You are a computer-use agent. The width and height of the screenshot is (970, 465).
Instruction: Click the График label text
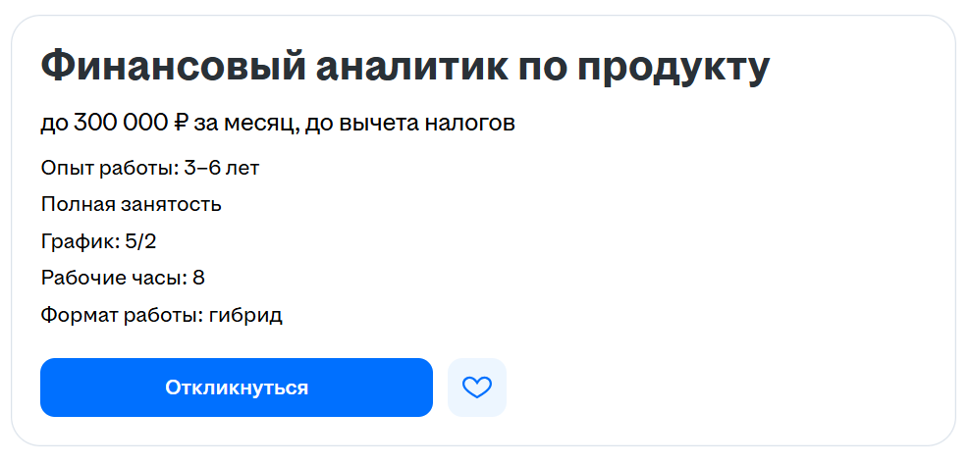(x=80, y=241)
